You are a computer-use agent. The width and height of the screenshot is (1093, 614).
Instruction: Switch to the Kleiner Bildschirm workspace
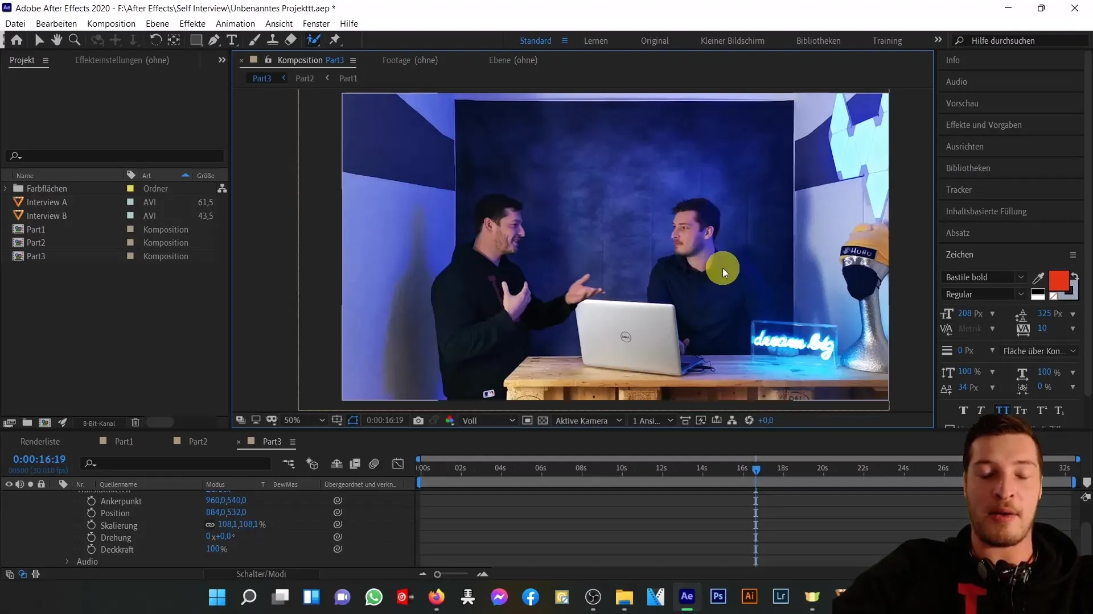[x=733, y=41]
